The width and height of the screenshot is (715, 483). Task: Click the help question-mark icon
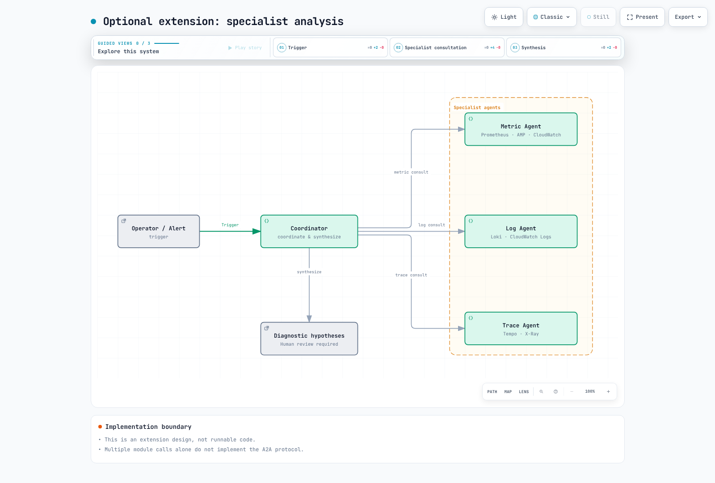pos(555,392)
